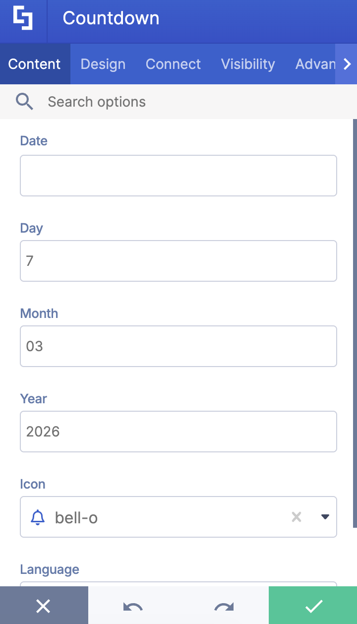Image resolution: width=357 pixels, height=624 pixels.
Task: Select the Content tab
Action: point(34,64)
